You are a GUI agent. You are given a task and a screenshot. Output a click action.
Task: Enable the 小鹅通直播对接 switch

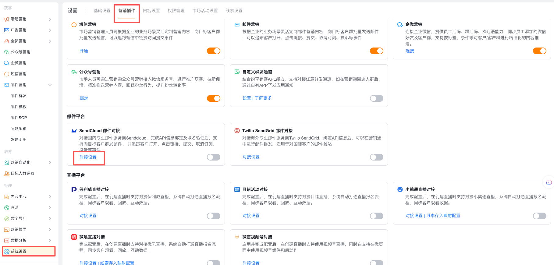pos(540,216)
